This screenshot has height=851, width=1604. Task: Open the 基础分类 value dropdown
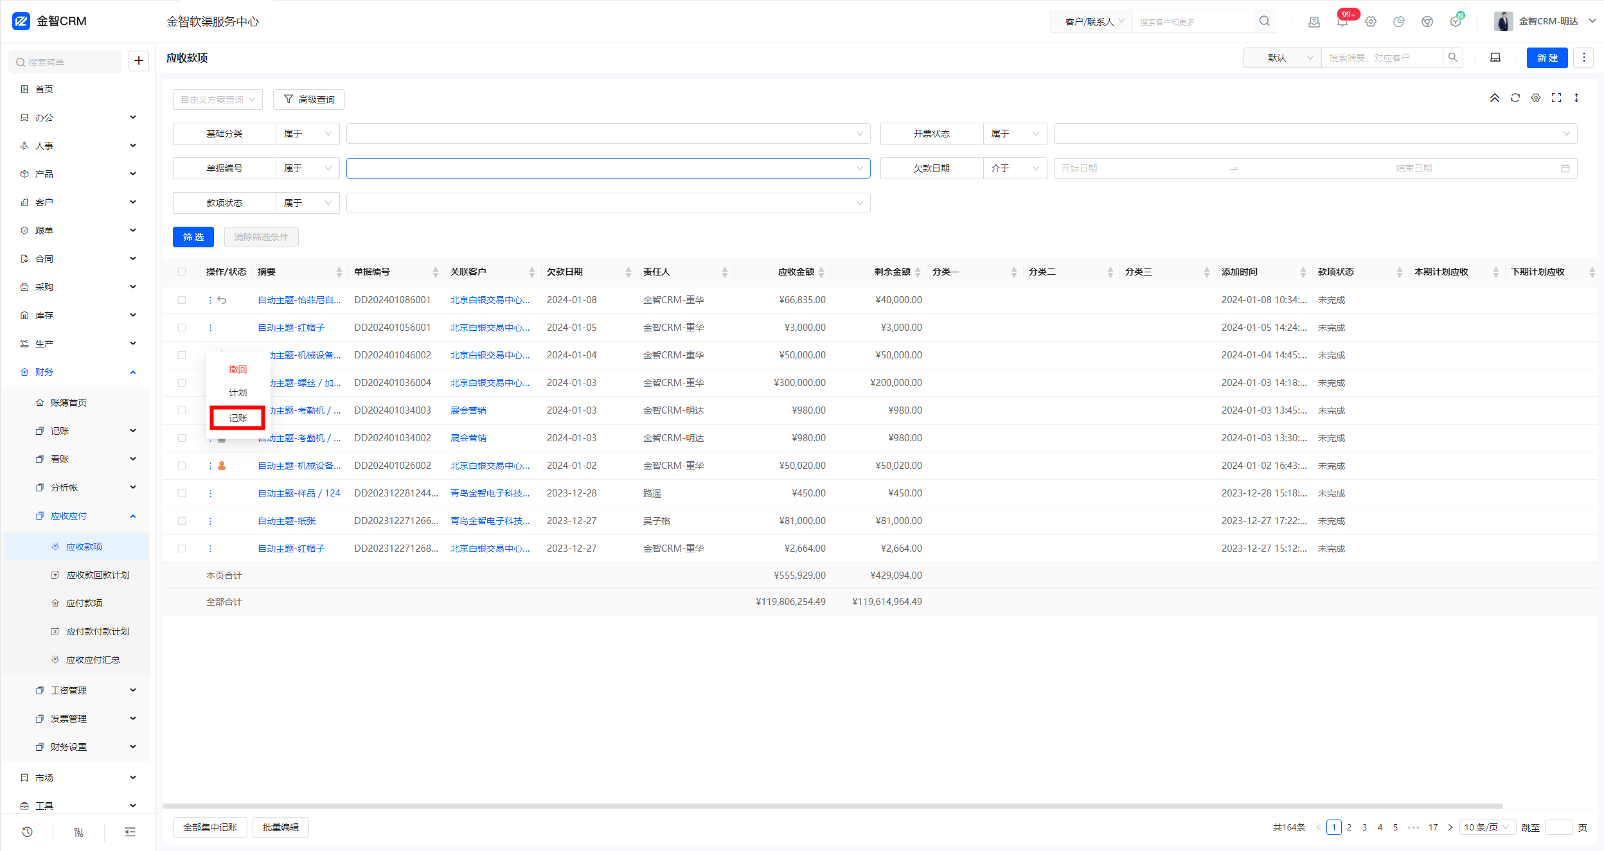coord(608,134)
